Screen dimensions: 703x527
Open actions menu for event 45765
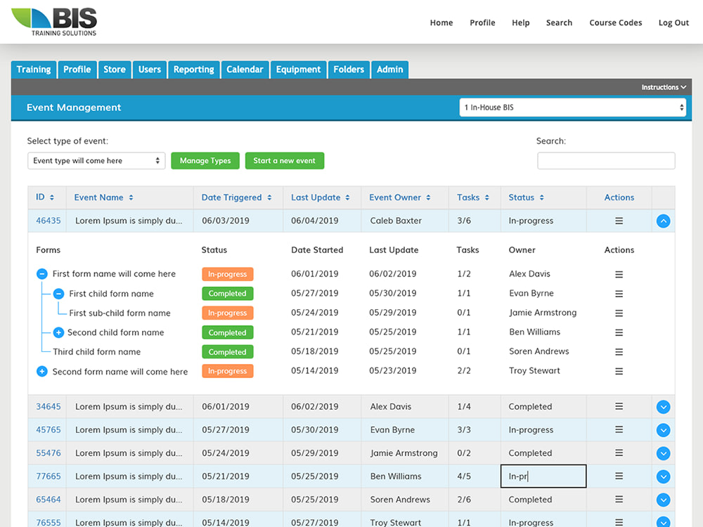click(x=619, y=430)
